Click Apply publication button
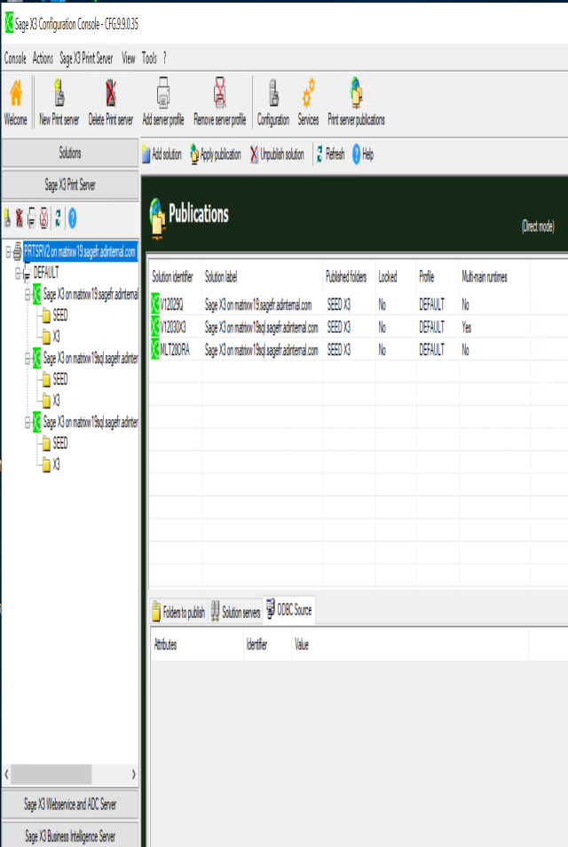Screen dimensions: 568x847 (215, 154)
